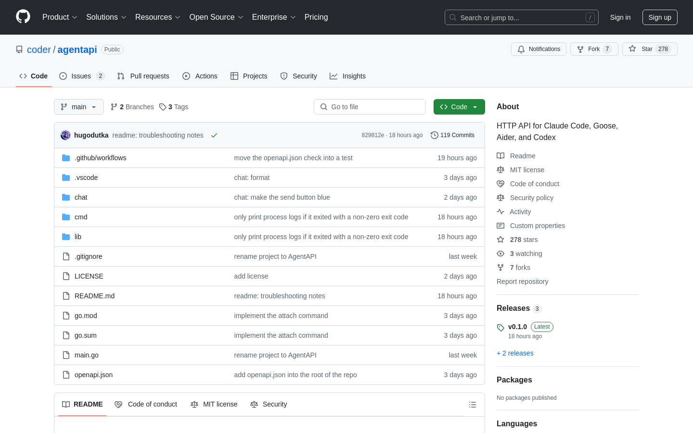Switch to the Pull requests tab
The image size is (693, 433).
[143, 76]
